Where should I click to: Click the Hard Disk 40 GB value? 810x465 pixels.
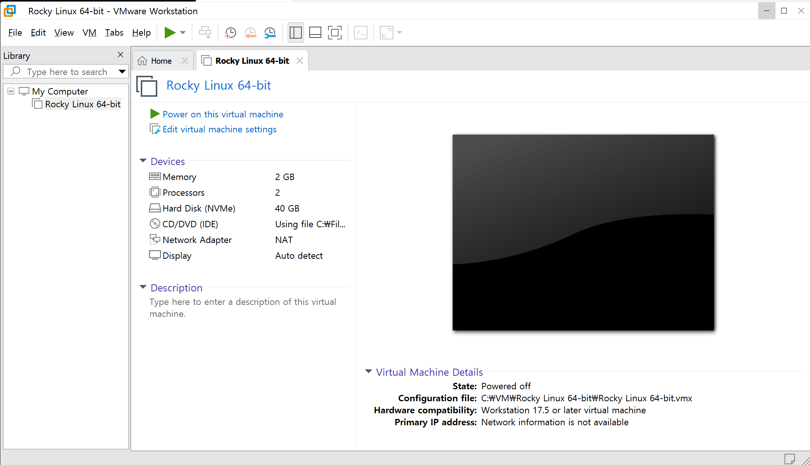pos(287,208)
